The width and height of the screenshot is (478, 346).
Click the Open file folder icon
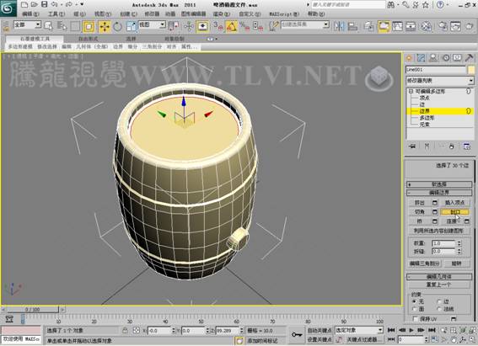click(x=34, y=4)
